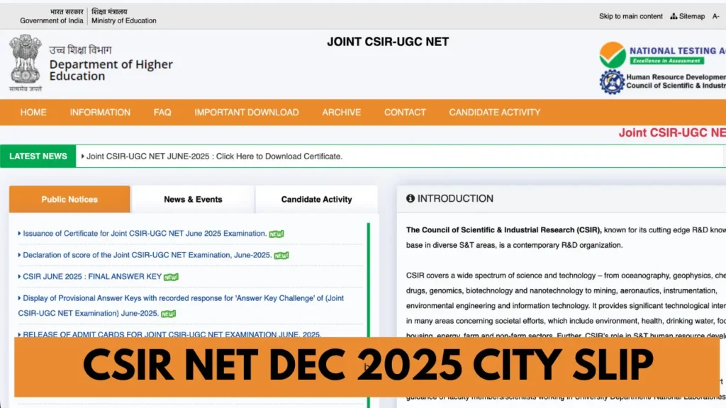Expand the arrow before Answer Key Challenge notice

point(18,298)
